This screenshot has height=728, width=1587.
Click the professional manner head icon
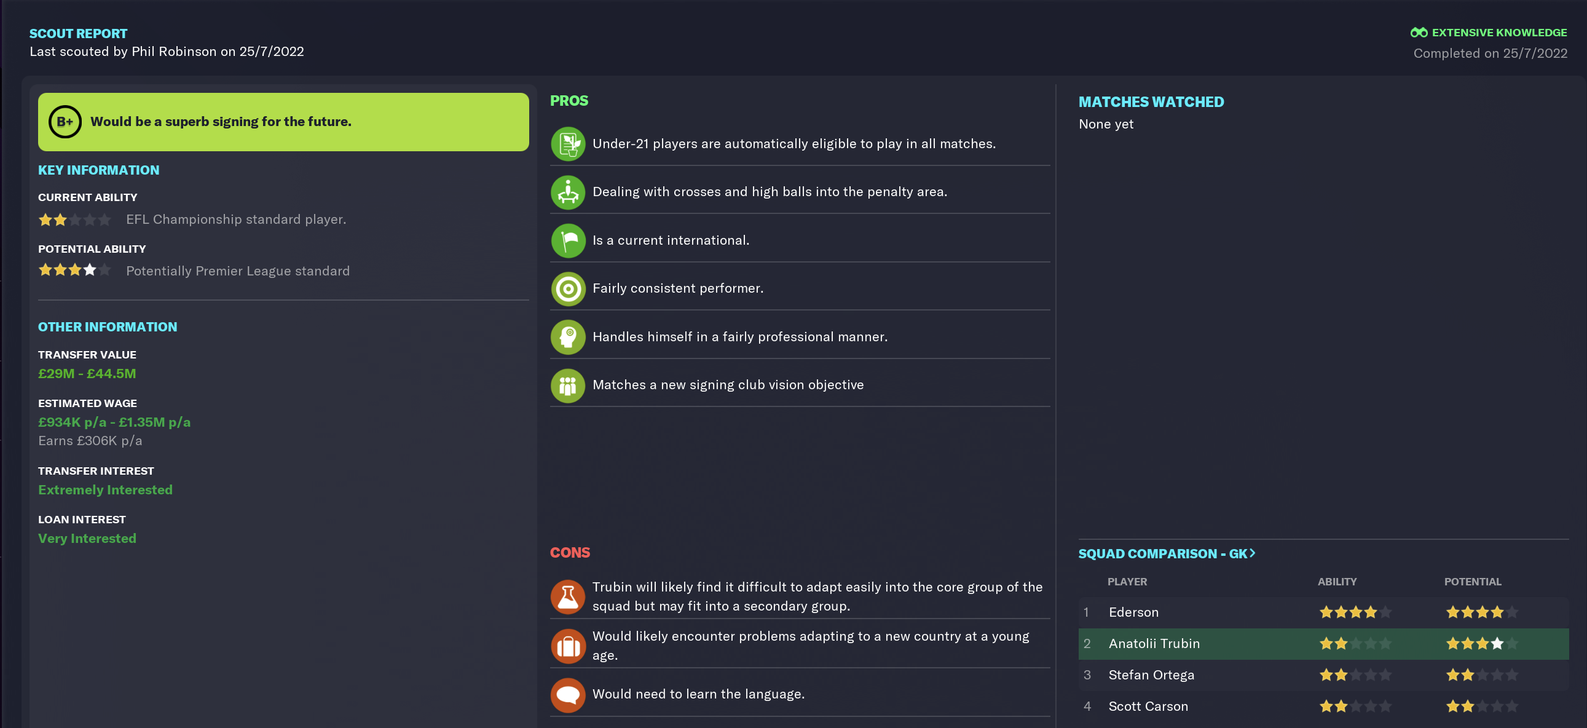tap(567, 336)
